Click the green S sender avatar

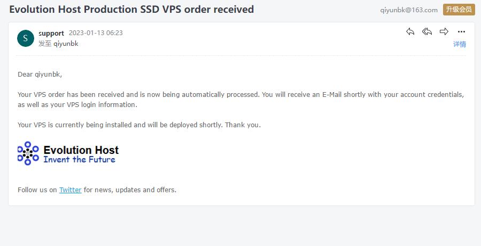[26, 38]
